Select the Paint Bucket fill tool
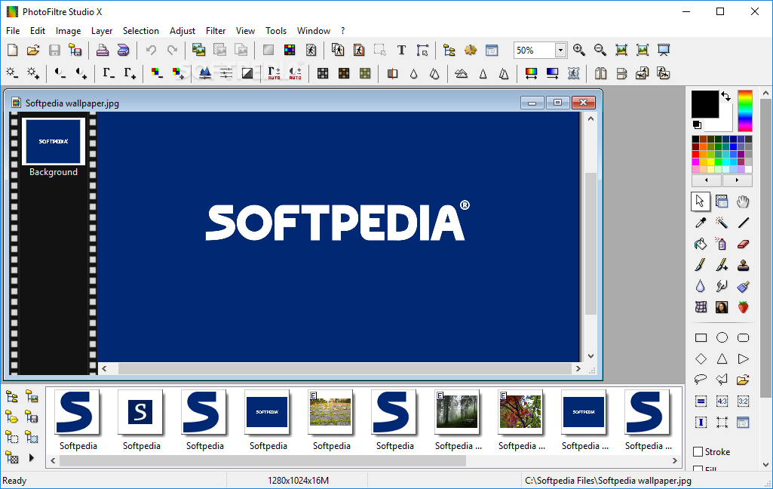Screen dimensions: 773x489 [x=700, y=243]
